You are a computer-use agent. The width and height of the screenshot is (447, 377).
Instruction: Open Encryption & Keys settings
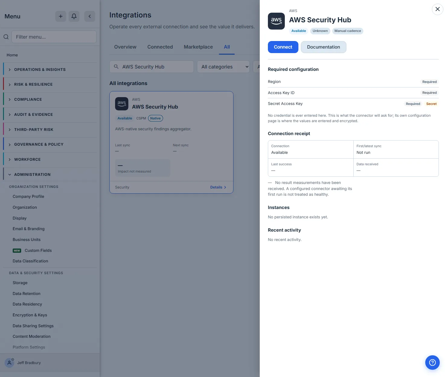point(30,315)
